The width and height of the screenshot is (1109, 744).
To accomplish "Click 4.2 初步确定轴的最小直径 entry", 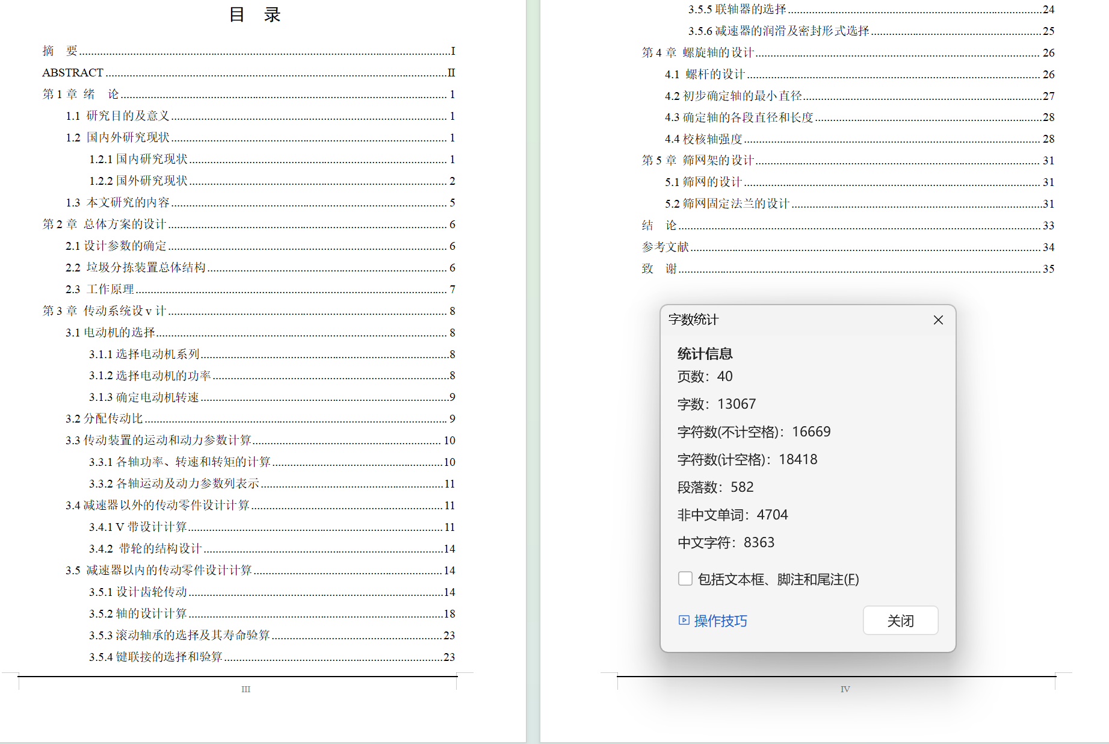I will pos(859,96).
